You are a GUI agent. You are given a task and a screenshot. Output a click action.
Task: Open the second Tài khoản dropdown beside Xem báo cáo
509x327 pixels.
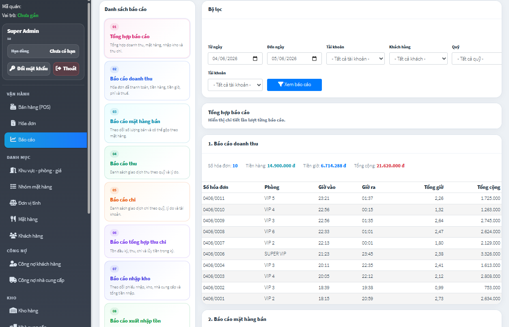235,85
